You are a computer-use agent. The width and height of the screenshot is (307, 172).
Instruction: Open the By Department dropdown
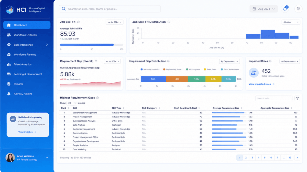click(229, 61)
